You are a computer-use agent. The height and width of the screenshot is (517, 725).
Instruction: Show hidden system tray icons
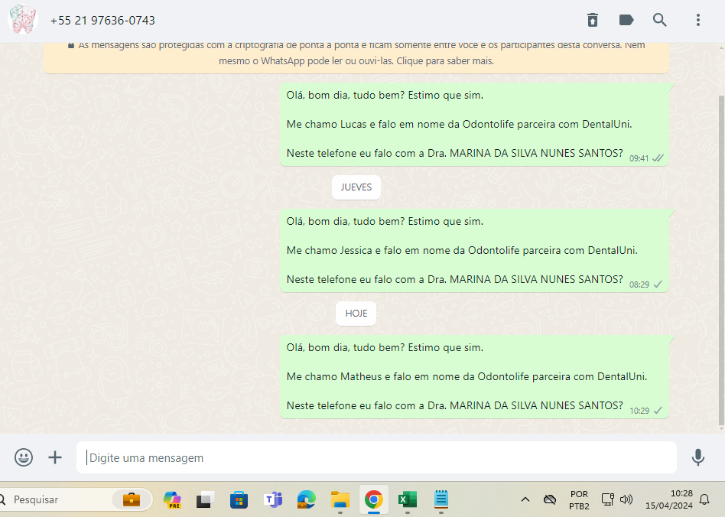pos(525,499)
